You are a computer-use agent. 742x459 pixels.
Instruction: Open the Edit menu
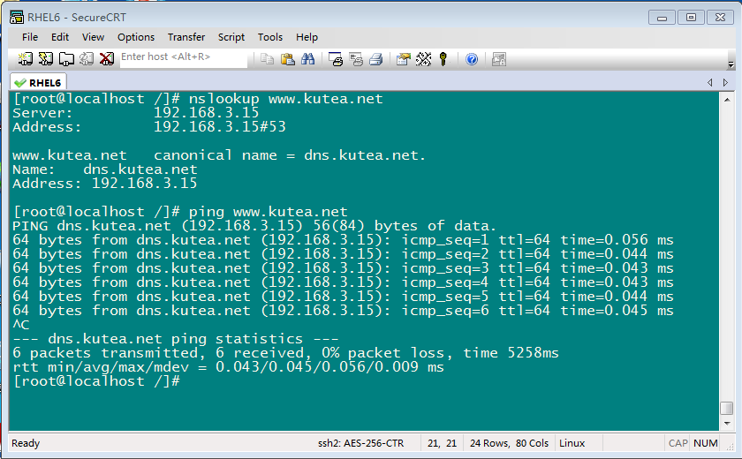click(60, 37)
